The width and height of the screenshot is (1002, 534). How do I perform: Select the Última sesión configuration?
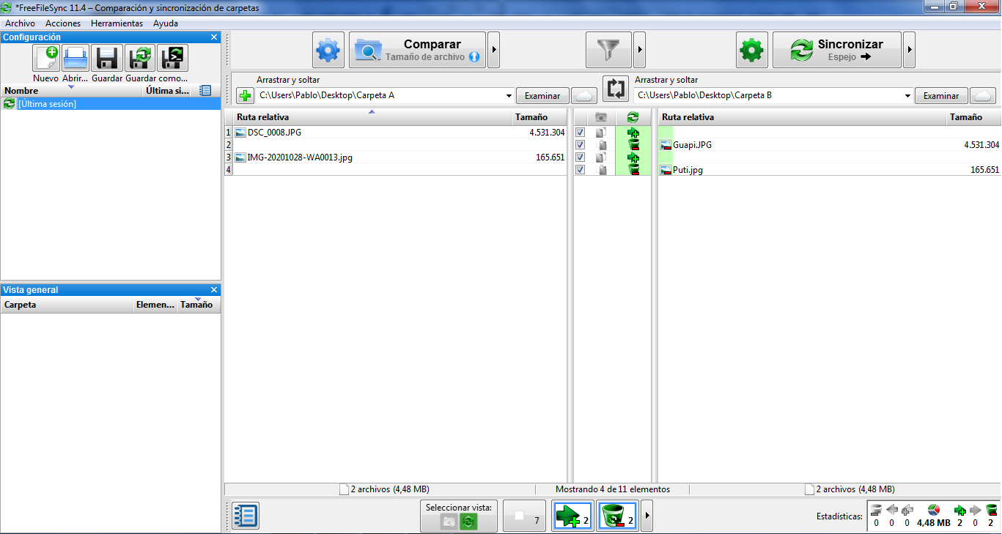pyautogui.click(x=111, y=104)
